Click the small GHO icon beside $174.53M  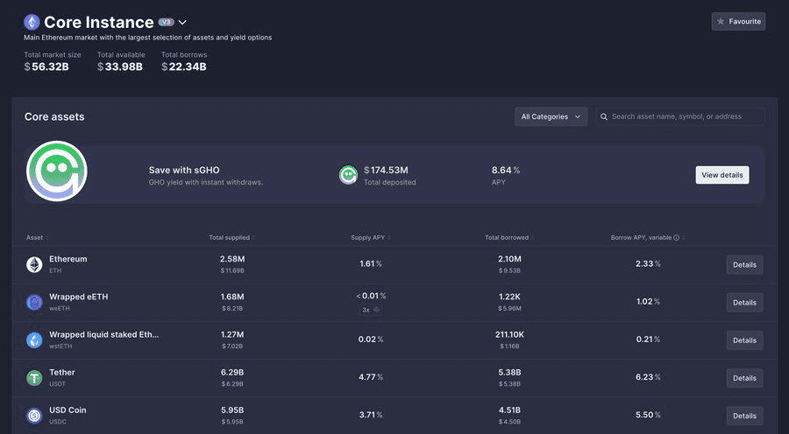[349, 175]
